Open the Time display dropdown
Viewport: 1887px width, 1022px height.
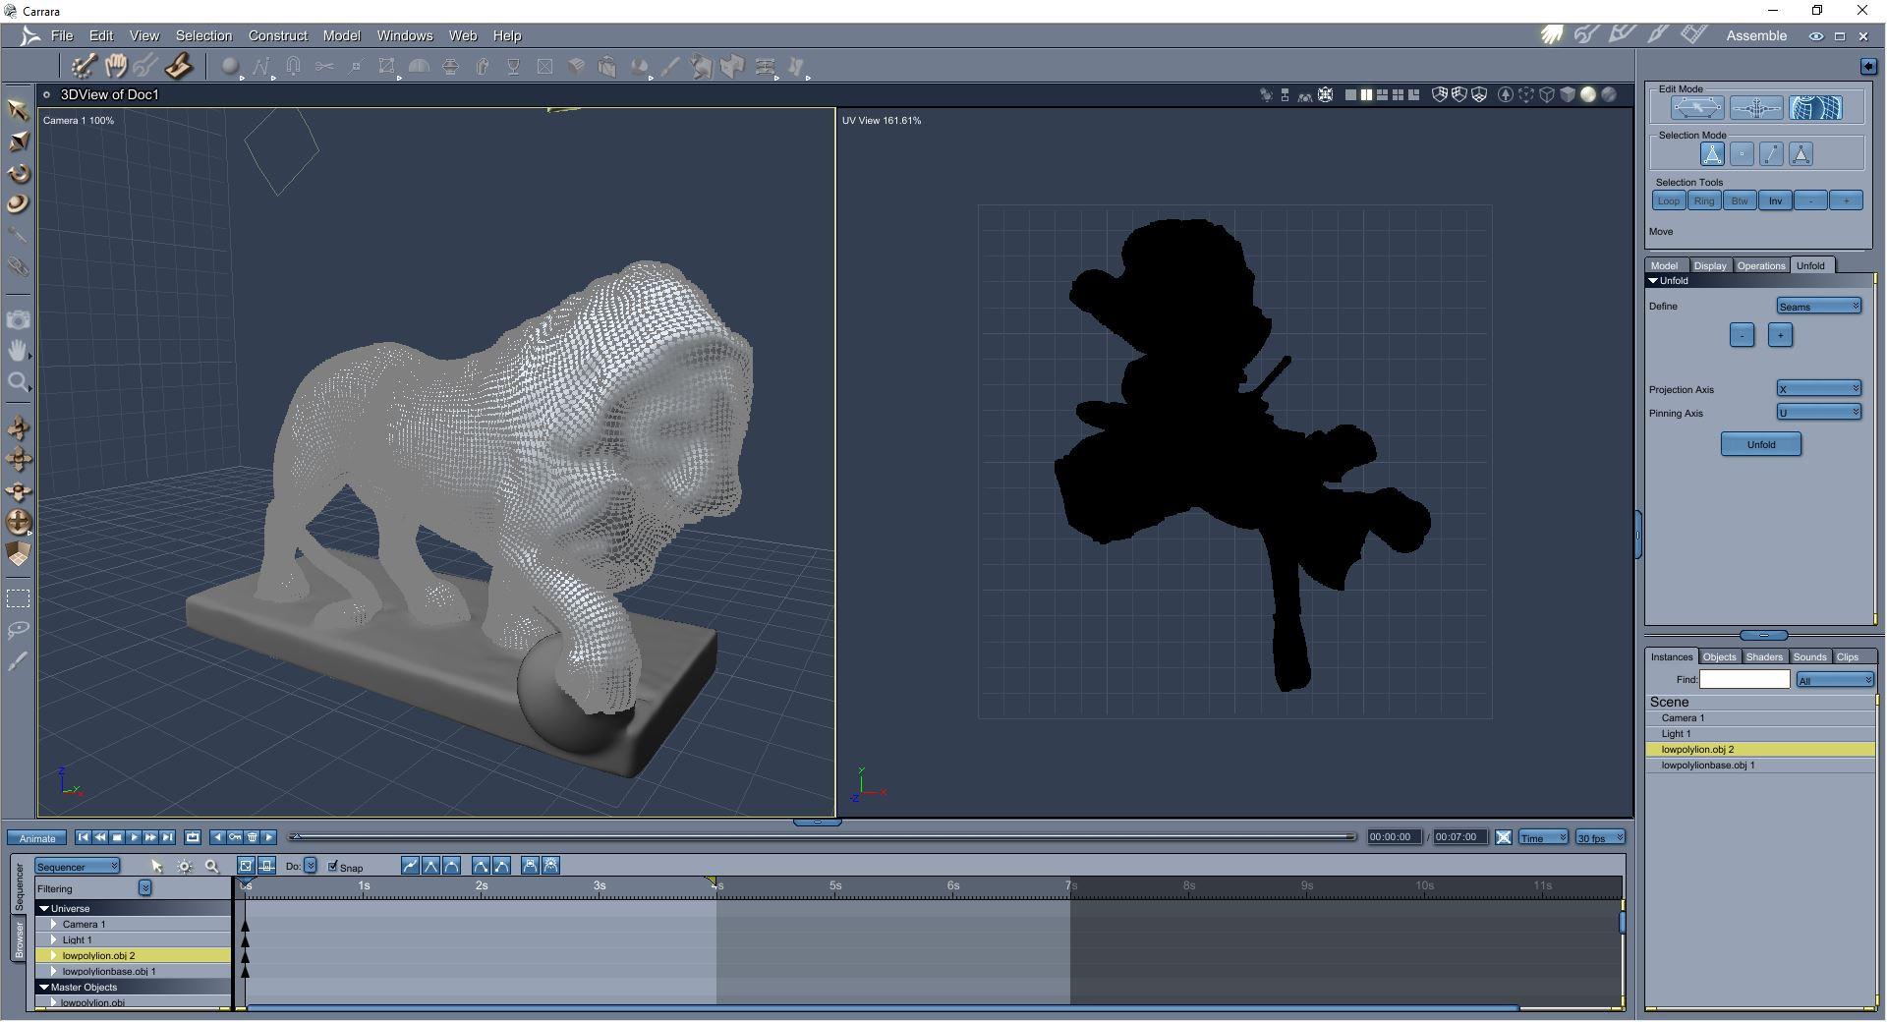1543,837
